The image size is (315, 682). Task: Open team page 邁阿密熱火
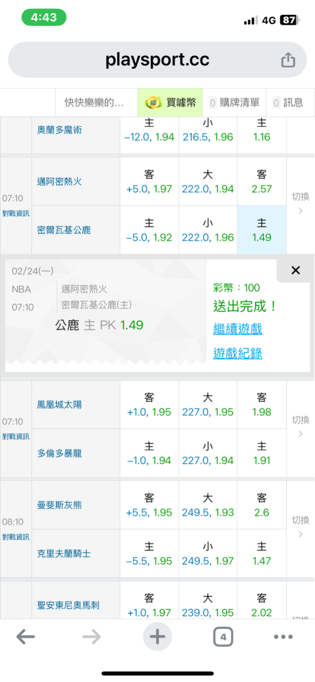59,182
